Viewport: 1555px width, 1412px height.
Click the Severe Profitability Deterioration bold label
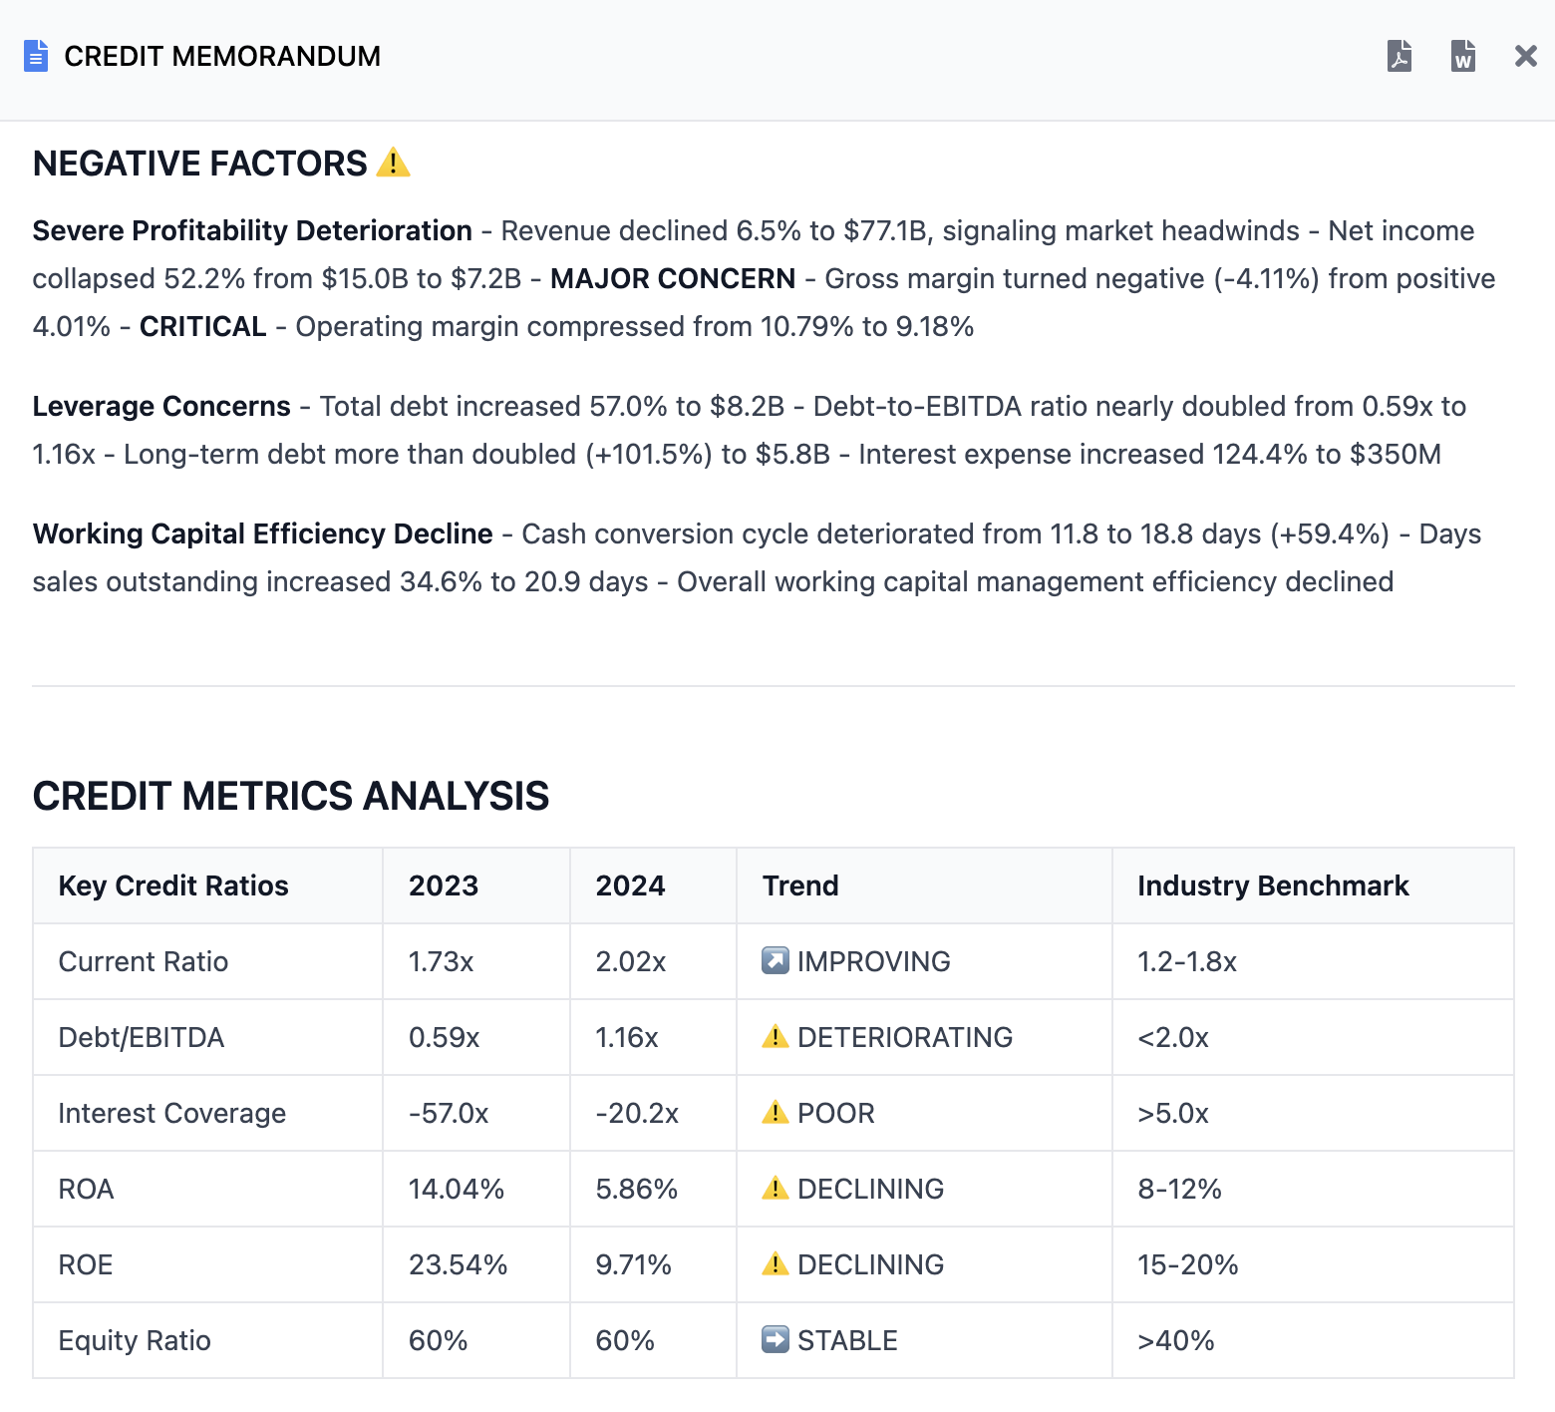pos(252,230)
